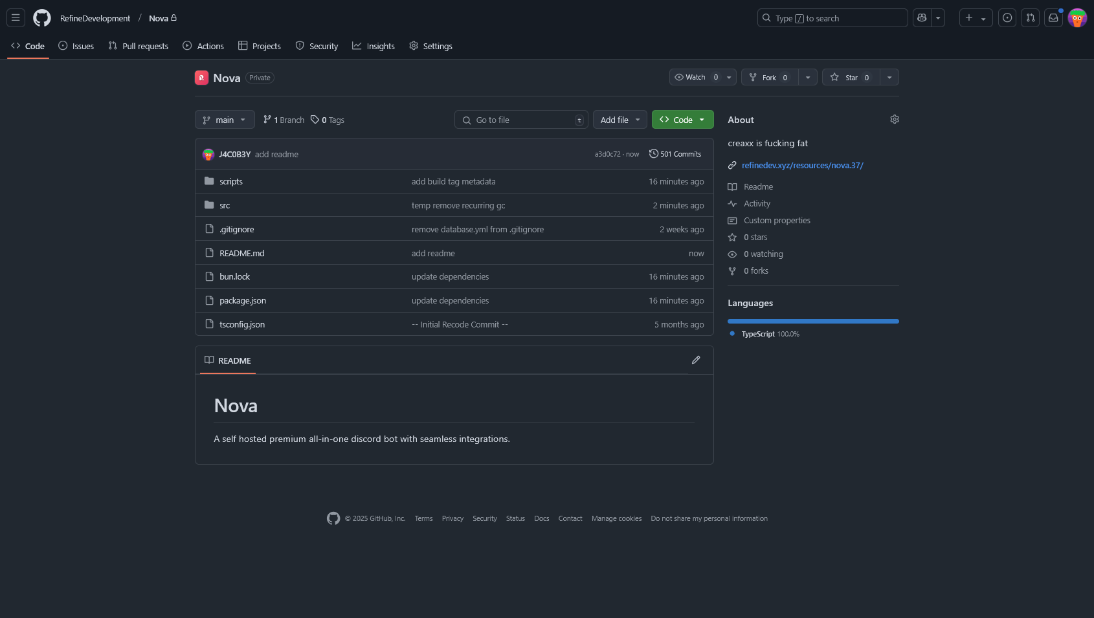Open the scripts folder

(231, 181)
